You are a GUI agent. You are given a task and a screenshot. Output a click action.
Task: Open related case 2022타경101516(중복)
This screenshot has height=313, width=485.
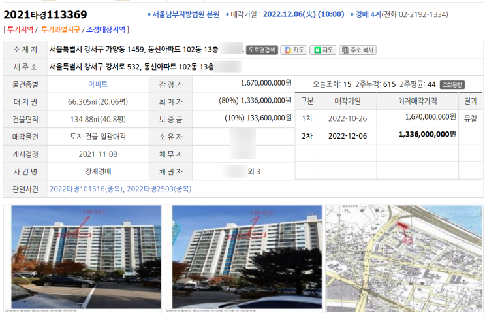tap(86, 189)
